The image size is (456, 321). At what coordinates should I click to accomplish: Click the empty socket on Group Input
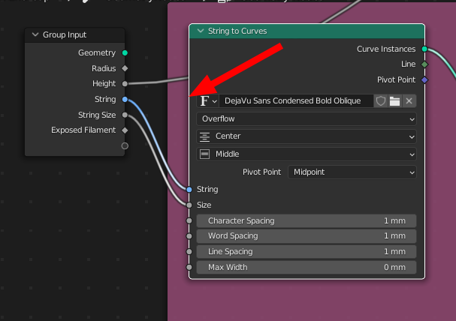pos(125,146)
